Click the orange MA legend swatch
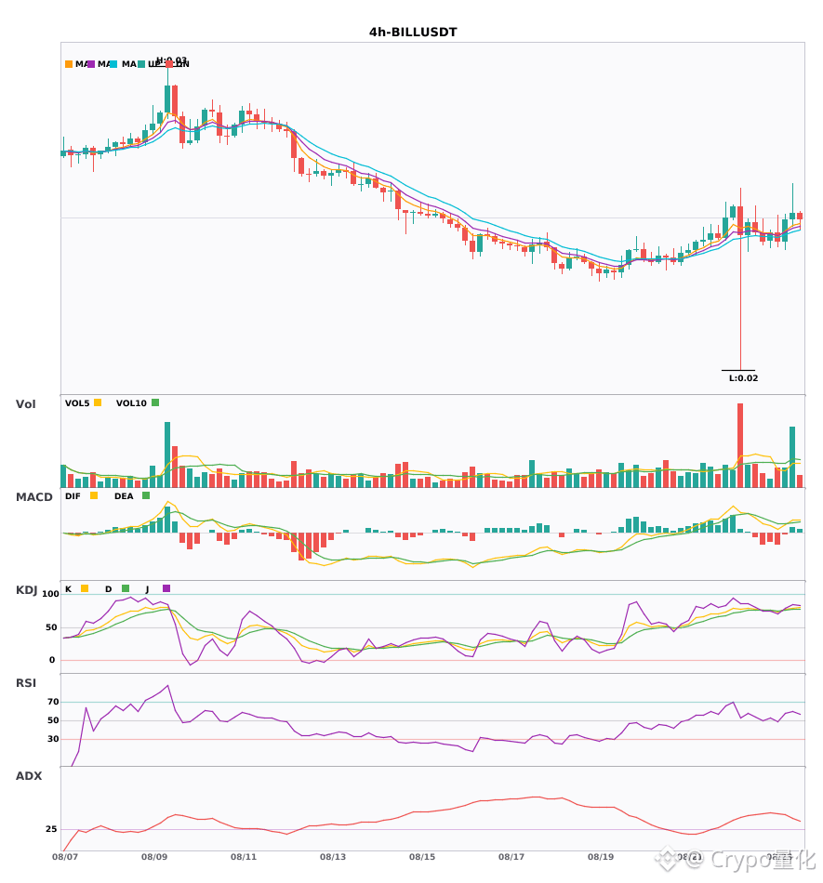Screen dimensions: 823x883 [x=69, y=64]
